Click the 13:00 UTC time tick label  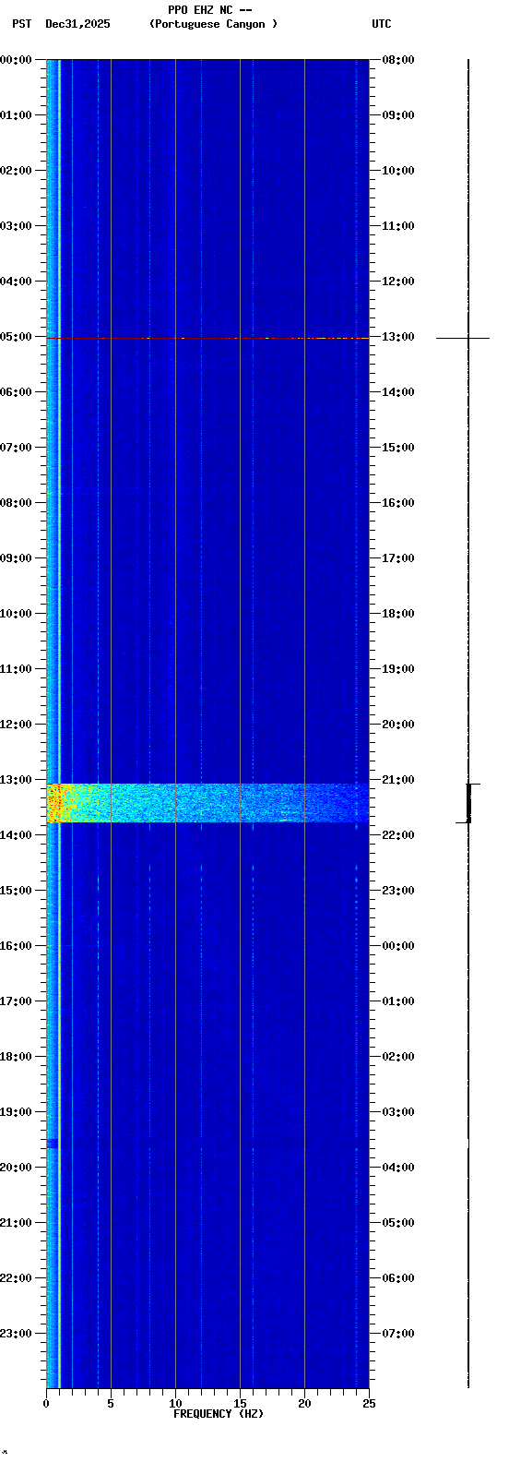[x=398, y=337]
